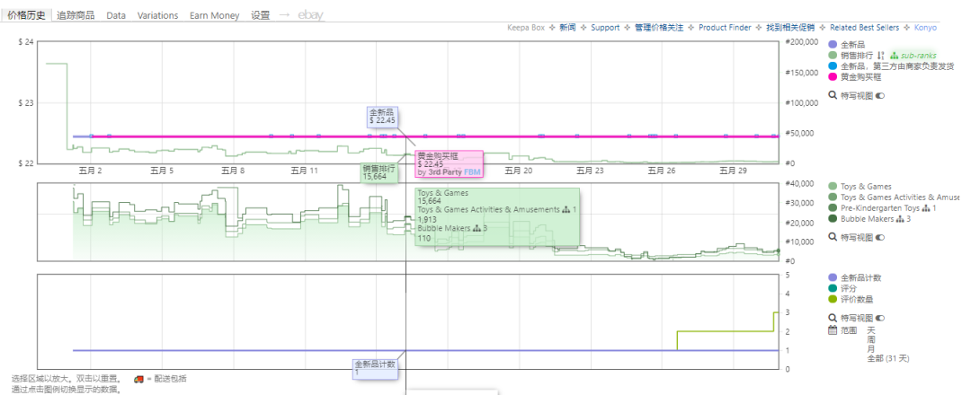971x395 pixels.
Task: Toggle 特写视图 switch for price chart
Action: 880,96
